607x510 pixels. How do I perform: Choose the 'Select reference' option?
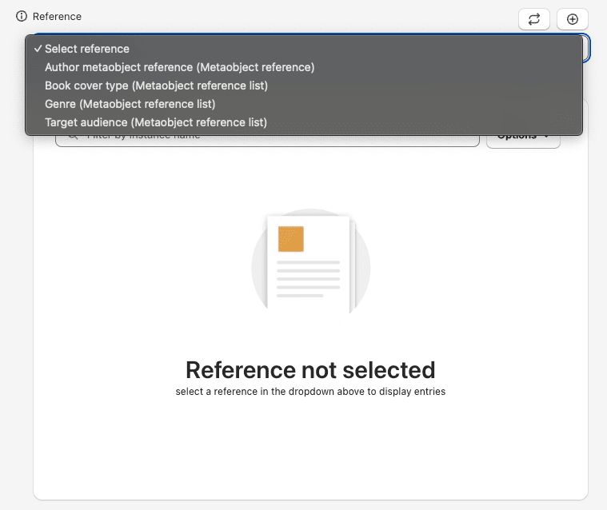[x=87, y=49]
